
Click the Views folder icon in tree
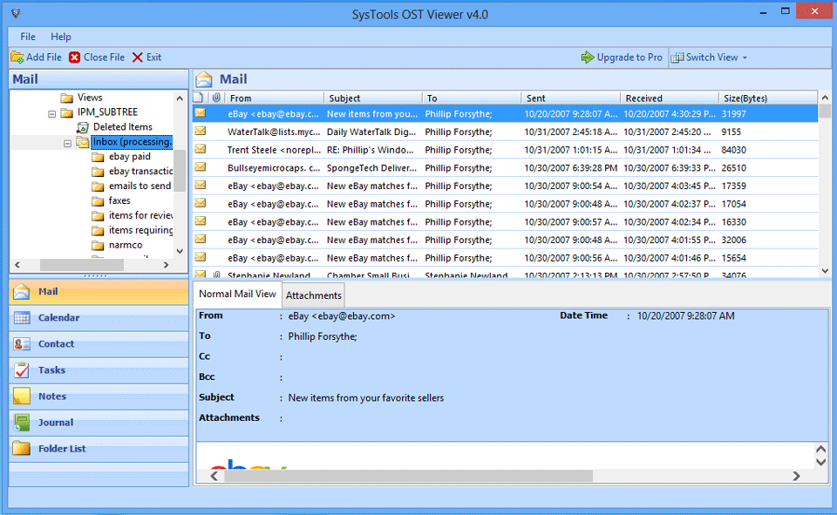(x=67, y=98)
